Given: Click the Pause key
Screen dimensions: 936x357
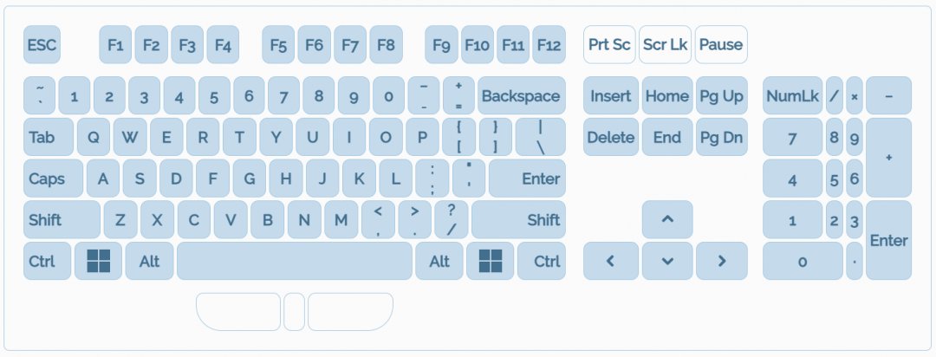Looking at the screenshot, I should point(720,44).
